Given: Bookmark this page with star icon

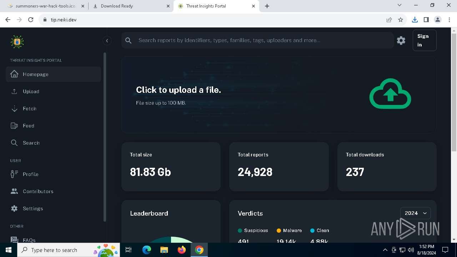Looking at the screenshot, I should (401, 20).
